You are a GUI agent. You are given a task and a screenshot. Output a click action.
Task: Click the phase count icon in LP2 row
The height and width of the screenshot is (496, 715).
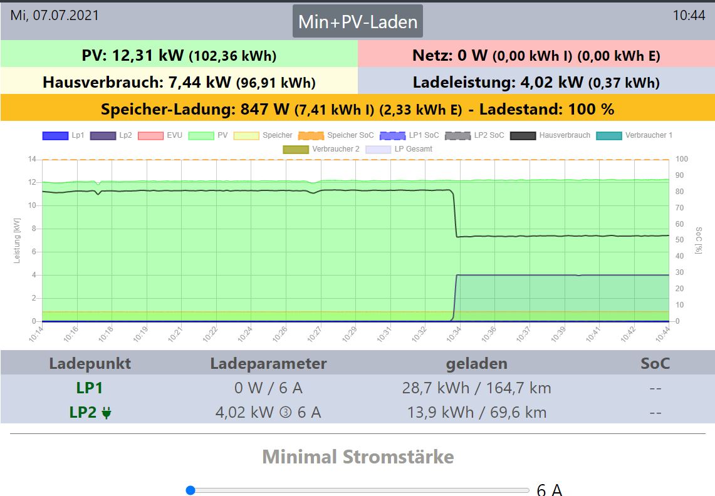pyautogui.click(x=286, y=413)
